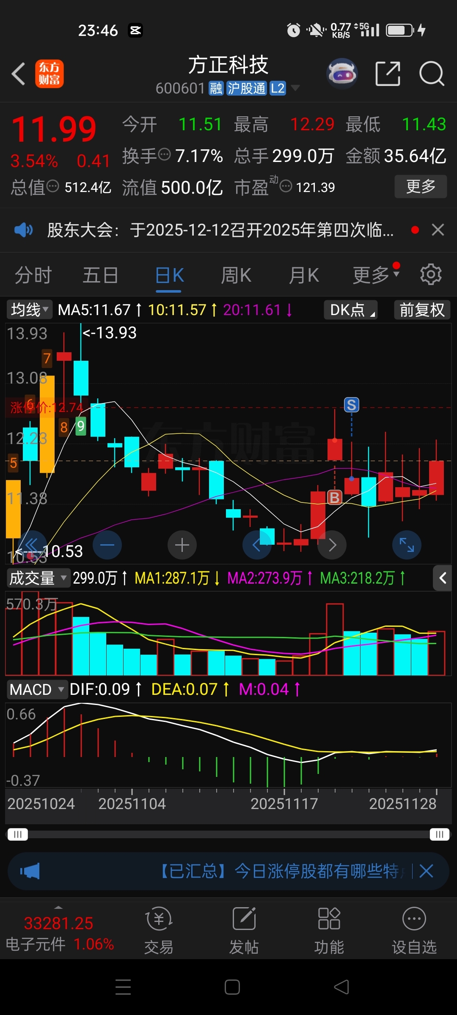Screen dimensions: 457x1015
Task: Open DK点 selector
Action: coord(351,310)
